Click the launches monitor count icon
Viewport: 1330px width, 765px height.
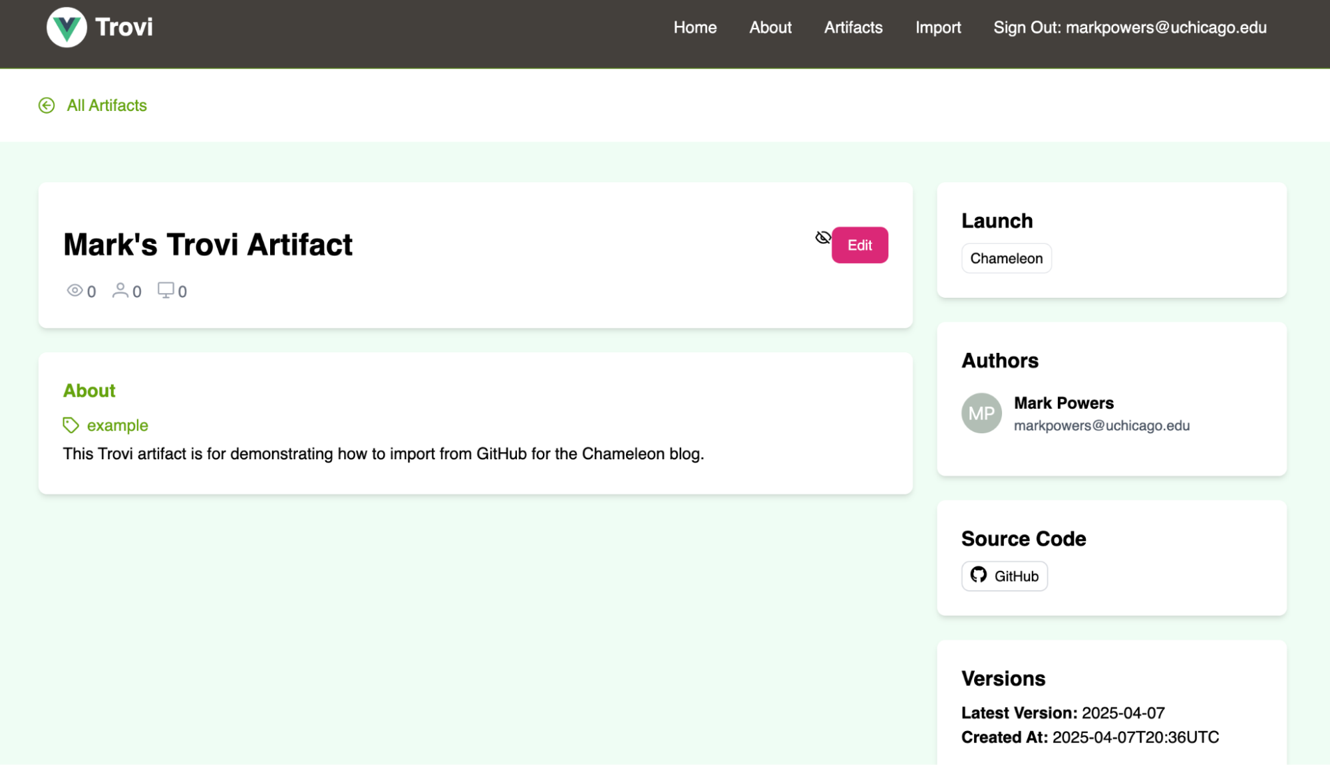click(166, 290)
